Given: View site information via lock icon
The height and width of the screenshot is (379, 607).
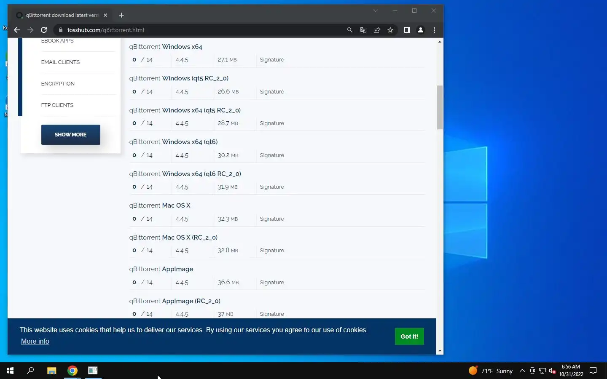Looking at the screenshot, I should (61, 30).
